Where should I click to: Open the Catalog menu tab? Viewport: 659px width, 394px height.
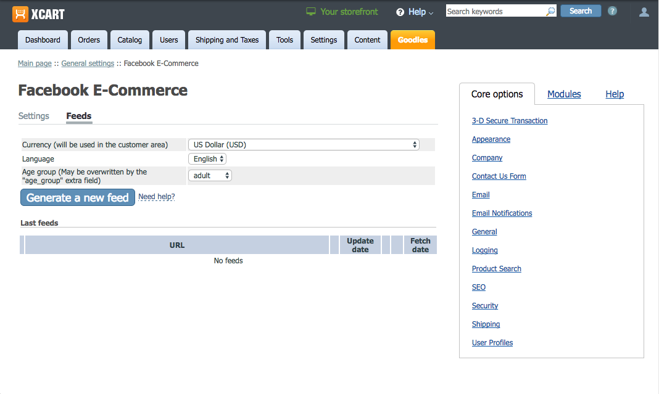tap(130, 40)
